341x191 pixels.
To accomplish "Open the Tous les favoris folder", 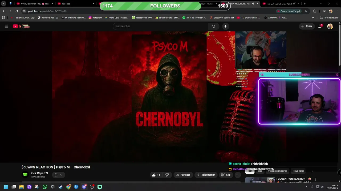I will coord(329,18).
